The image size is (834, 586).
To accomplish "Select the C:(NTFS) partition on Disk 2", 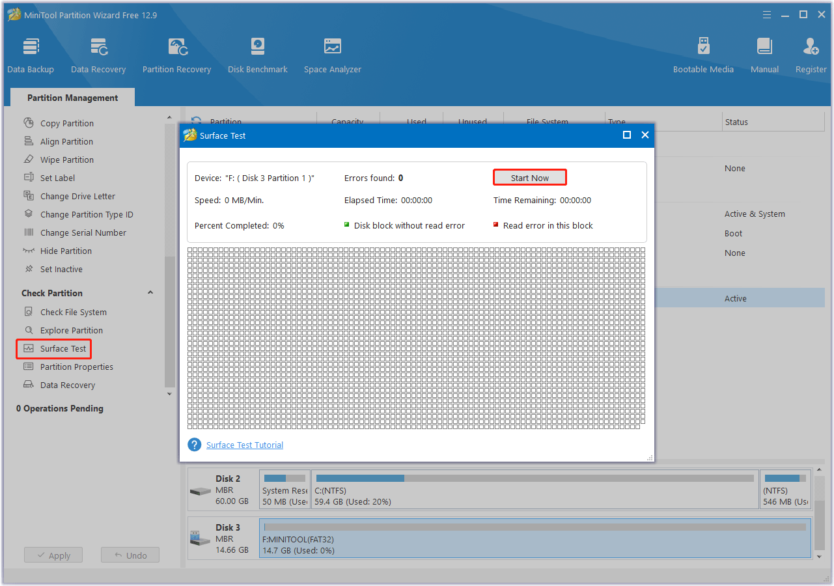I will tap(534, 490).
